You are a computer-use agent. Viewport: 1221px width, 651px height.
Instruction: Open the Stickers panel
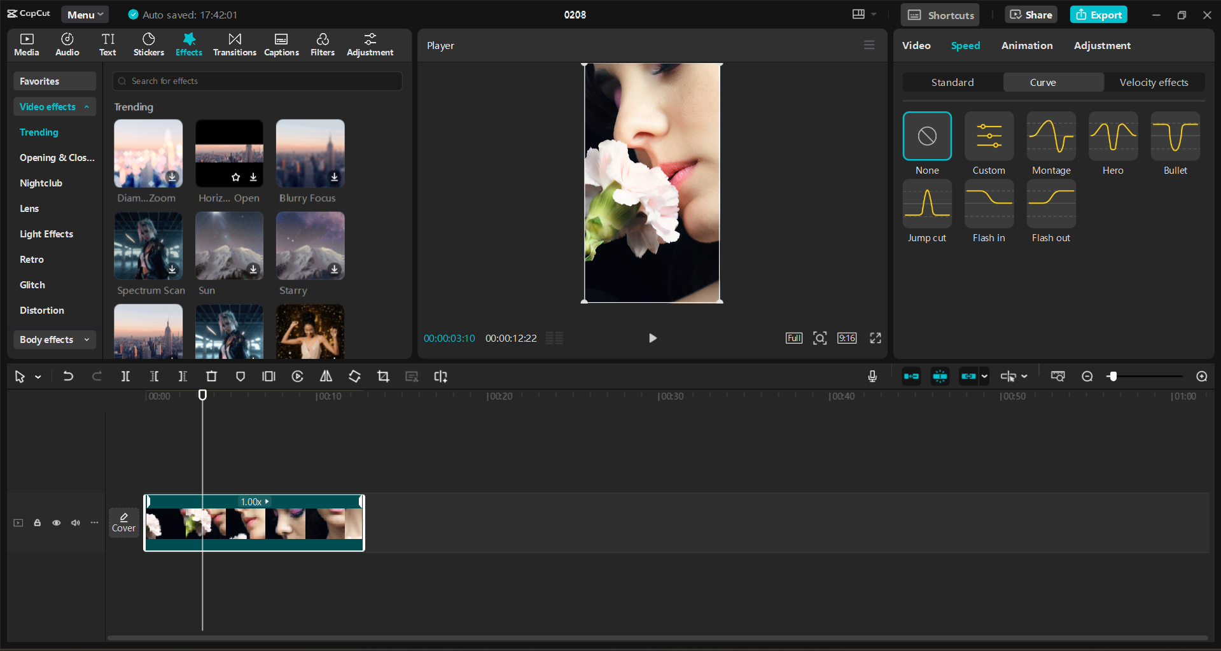[148, 45]
